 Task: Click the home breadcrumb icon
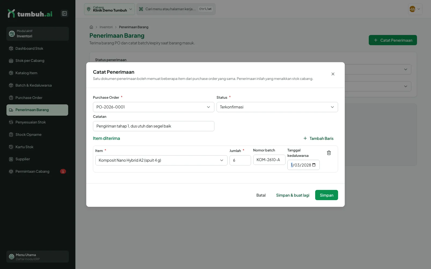[x=91, y=27]
